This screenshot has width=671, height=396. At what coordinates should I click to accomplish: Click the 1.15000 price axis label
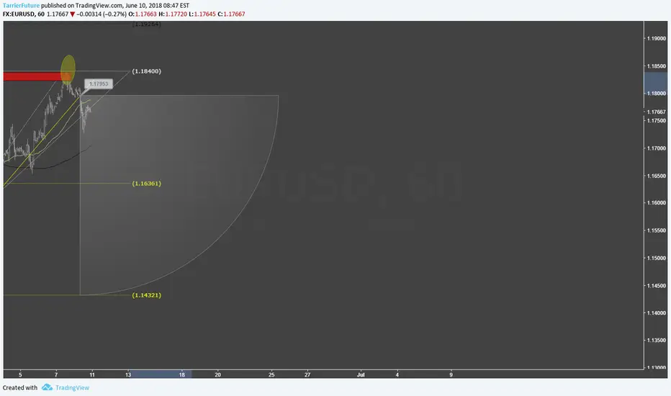point(657,258)
